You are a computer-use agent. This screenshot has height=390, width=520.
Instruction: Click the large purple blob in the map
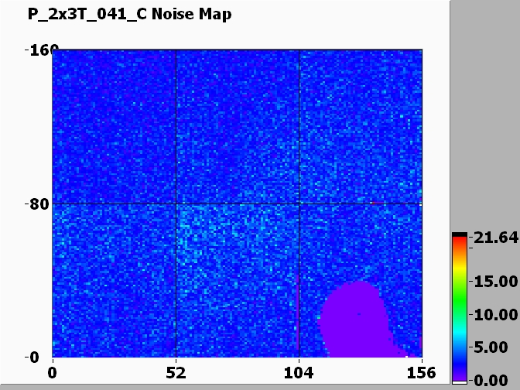353,317
